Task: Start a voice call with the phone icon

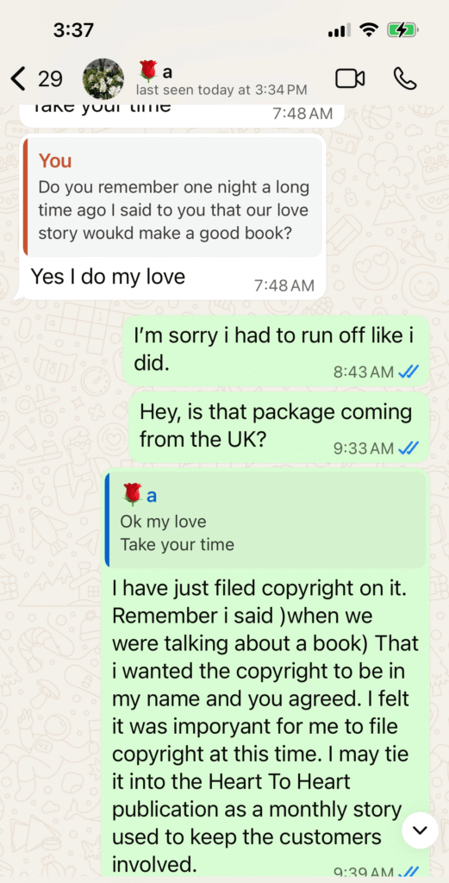Action: click(x=404, y=78)
